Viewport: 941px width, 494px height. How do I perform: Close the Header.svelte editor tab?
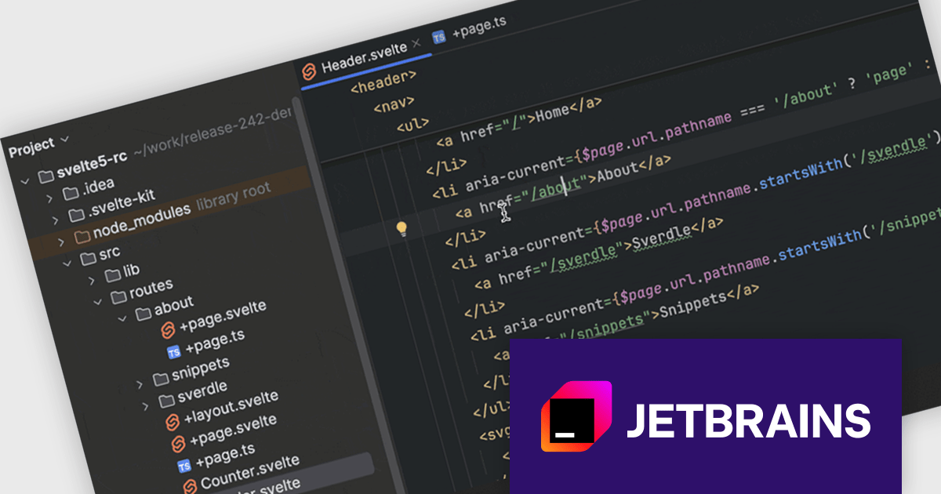[416, 45]
